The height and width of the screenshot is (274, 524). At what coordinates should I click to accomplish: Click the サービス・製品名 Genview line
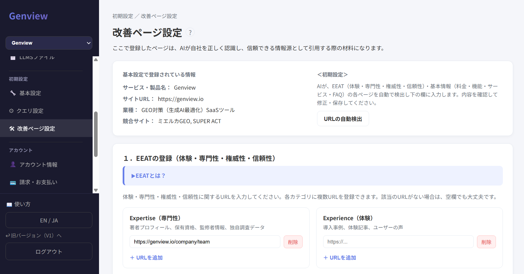pos(159,88)
